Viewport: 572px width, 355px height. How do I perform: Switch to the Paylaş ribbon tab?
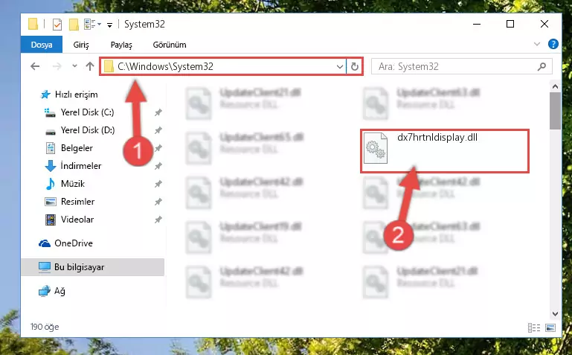tap(121, 45)
